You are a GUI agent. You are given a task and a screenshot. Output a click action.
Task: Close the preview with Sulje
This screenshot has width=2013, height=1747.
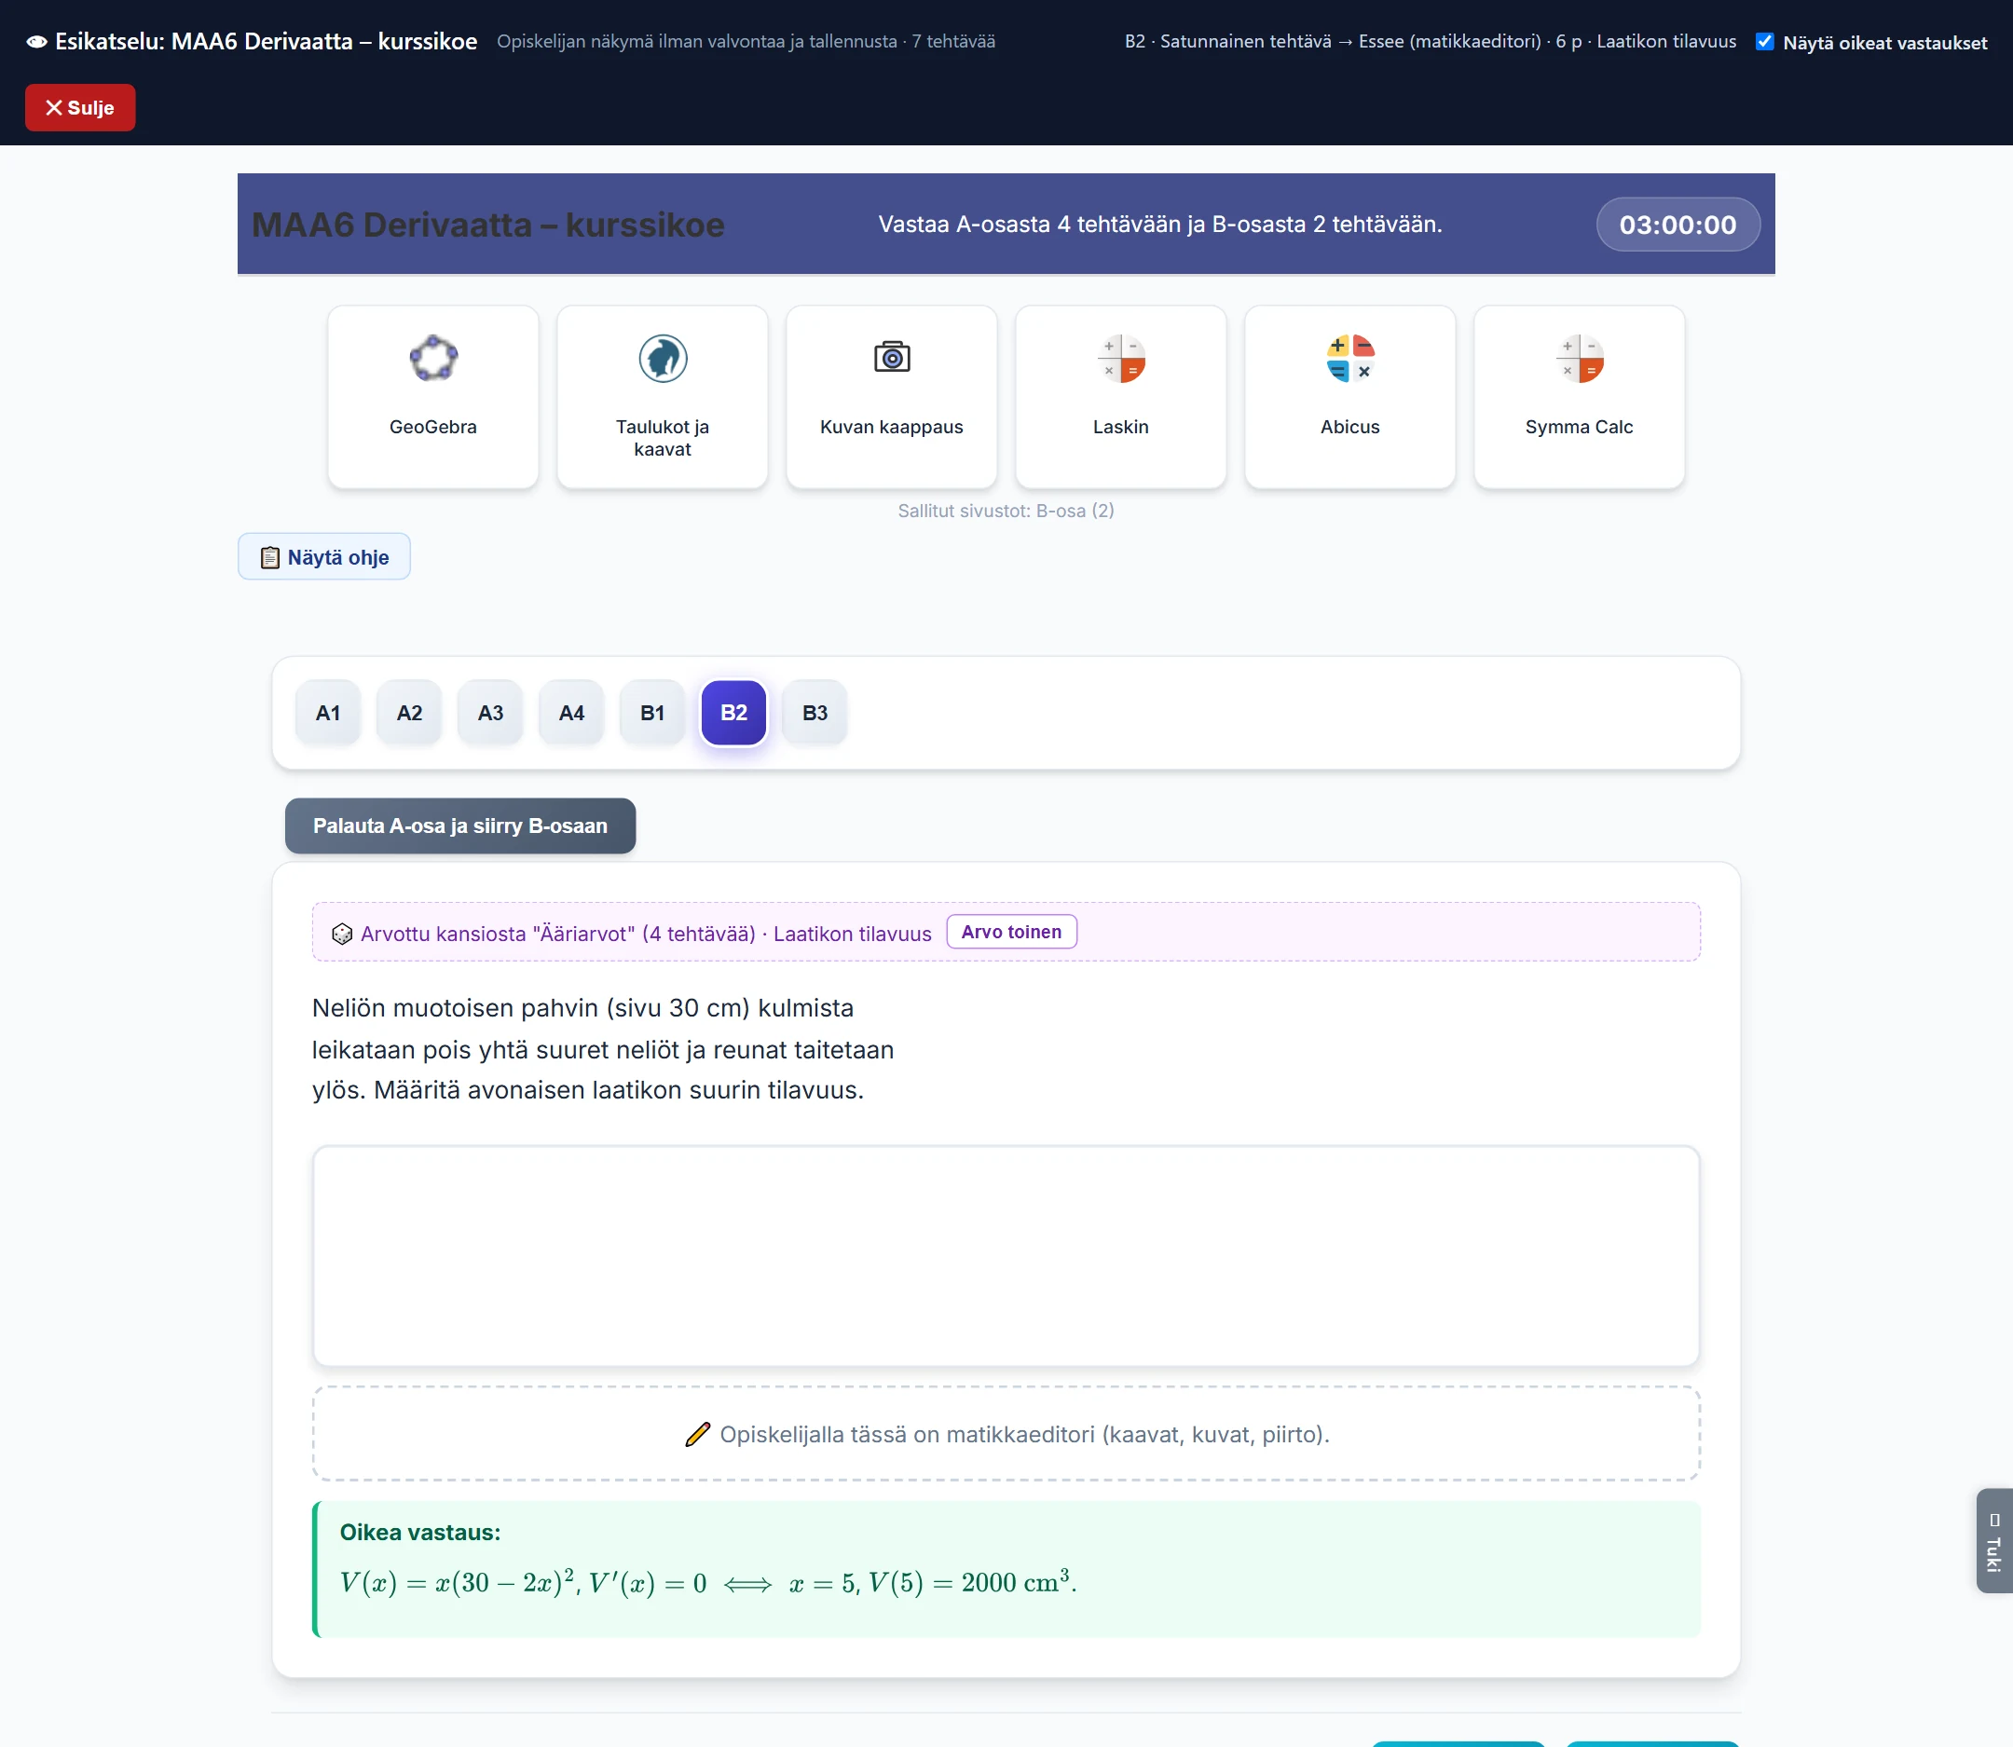pyautogui.click(x=80, y=107)
